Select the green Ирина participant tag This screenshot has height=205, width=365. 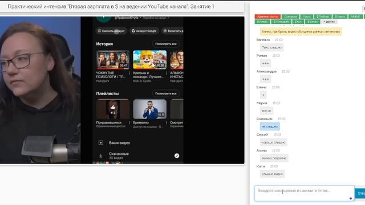pos(262,22)
